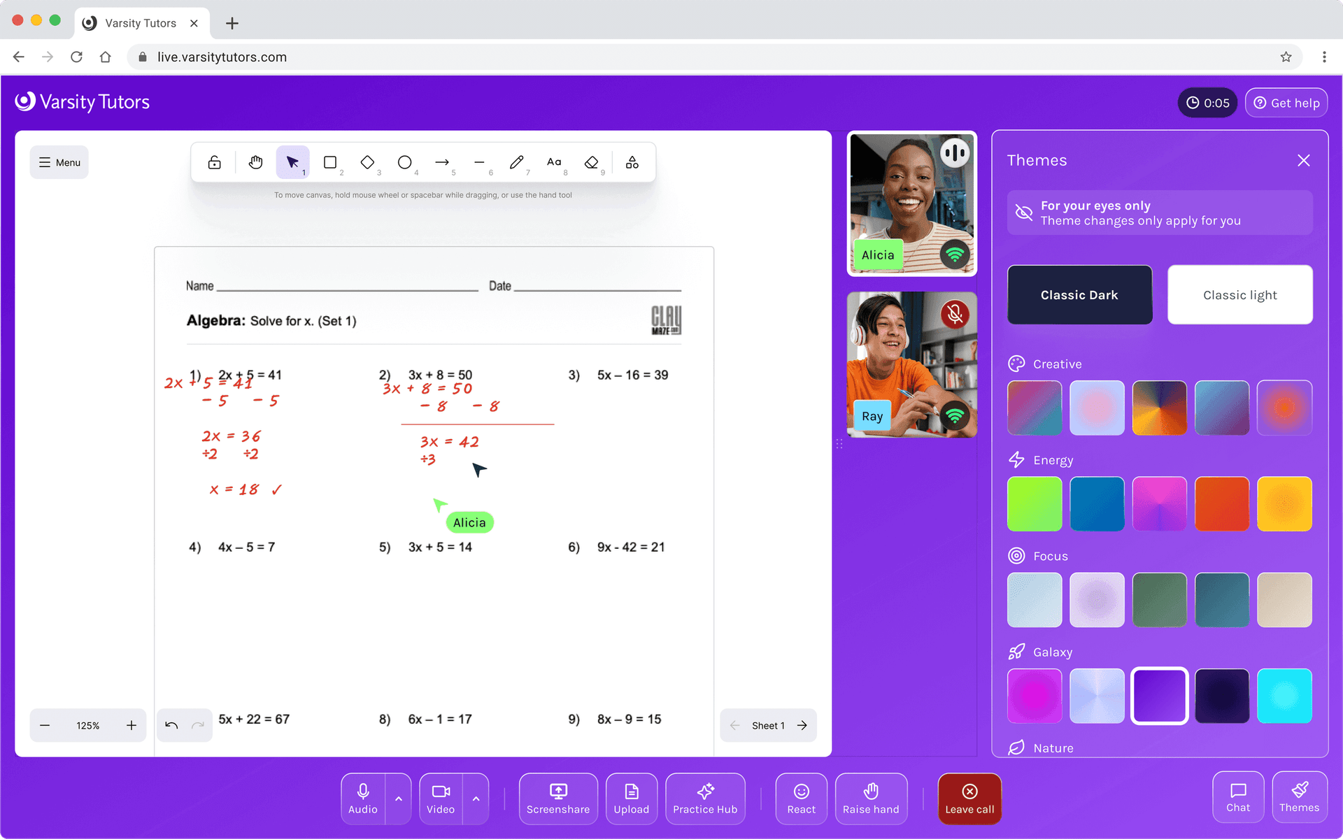
Task: Expand video options chevron
Action: click(x=476, y=798)
